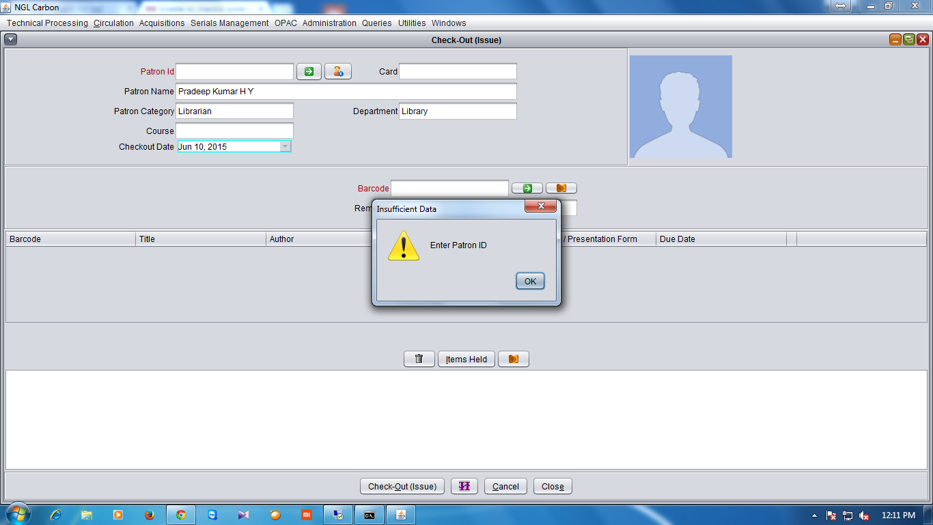Viewport: 933px width, 525px height.
Task: Open the Serials Management menu
Action: click(229, 23)
